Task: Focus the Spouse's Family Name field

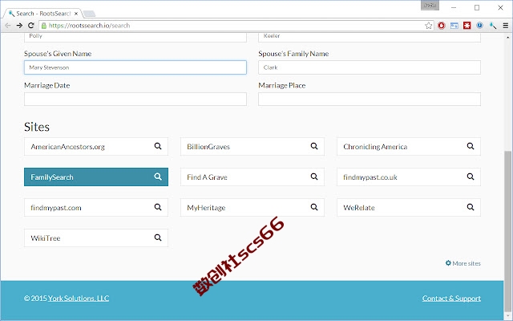Action: tap(370, 67)
